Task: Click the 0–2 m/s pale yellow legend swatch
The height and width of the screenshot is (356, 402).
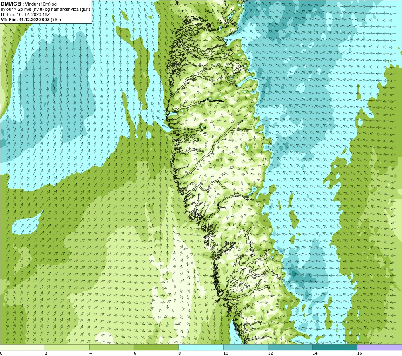Action: click(22, 347)
